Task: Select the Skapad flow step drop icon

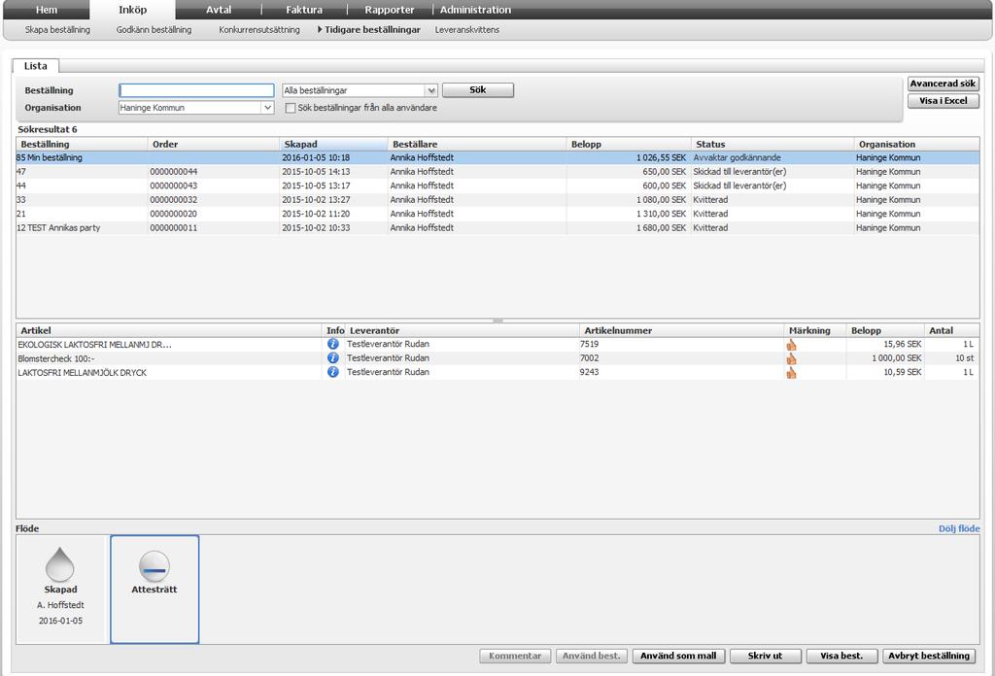Action: tap(60, 564)
